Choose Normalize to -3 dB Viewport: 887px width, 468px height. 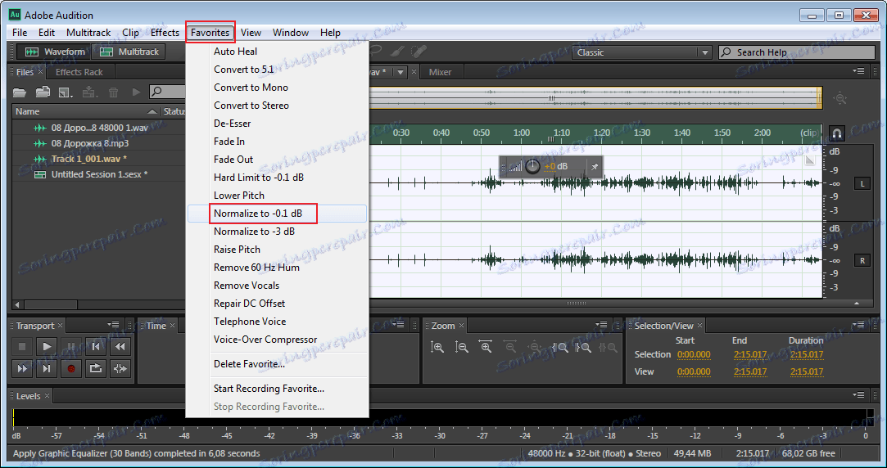[277, 232]
